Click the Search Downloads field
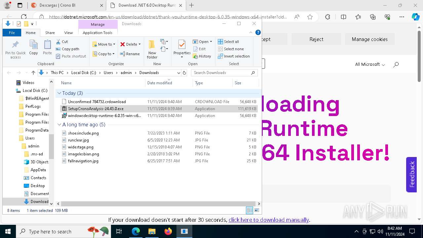This screenshot has width=423, height=238. (x=224, y=73)
